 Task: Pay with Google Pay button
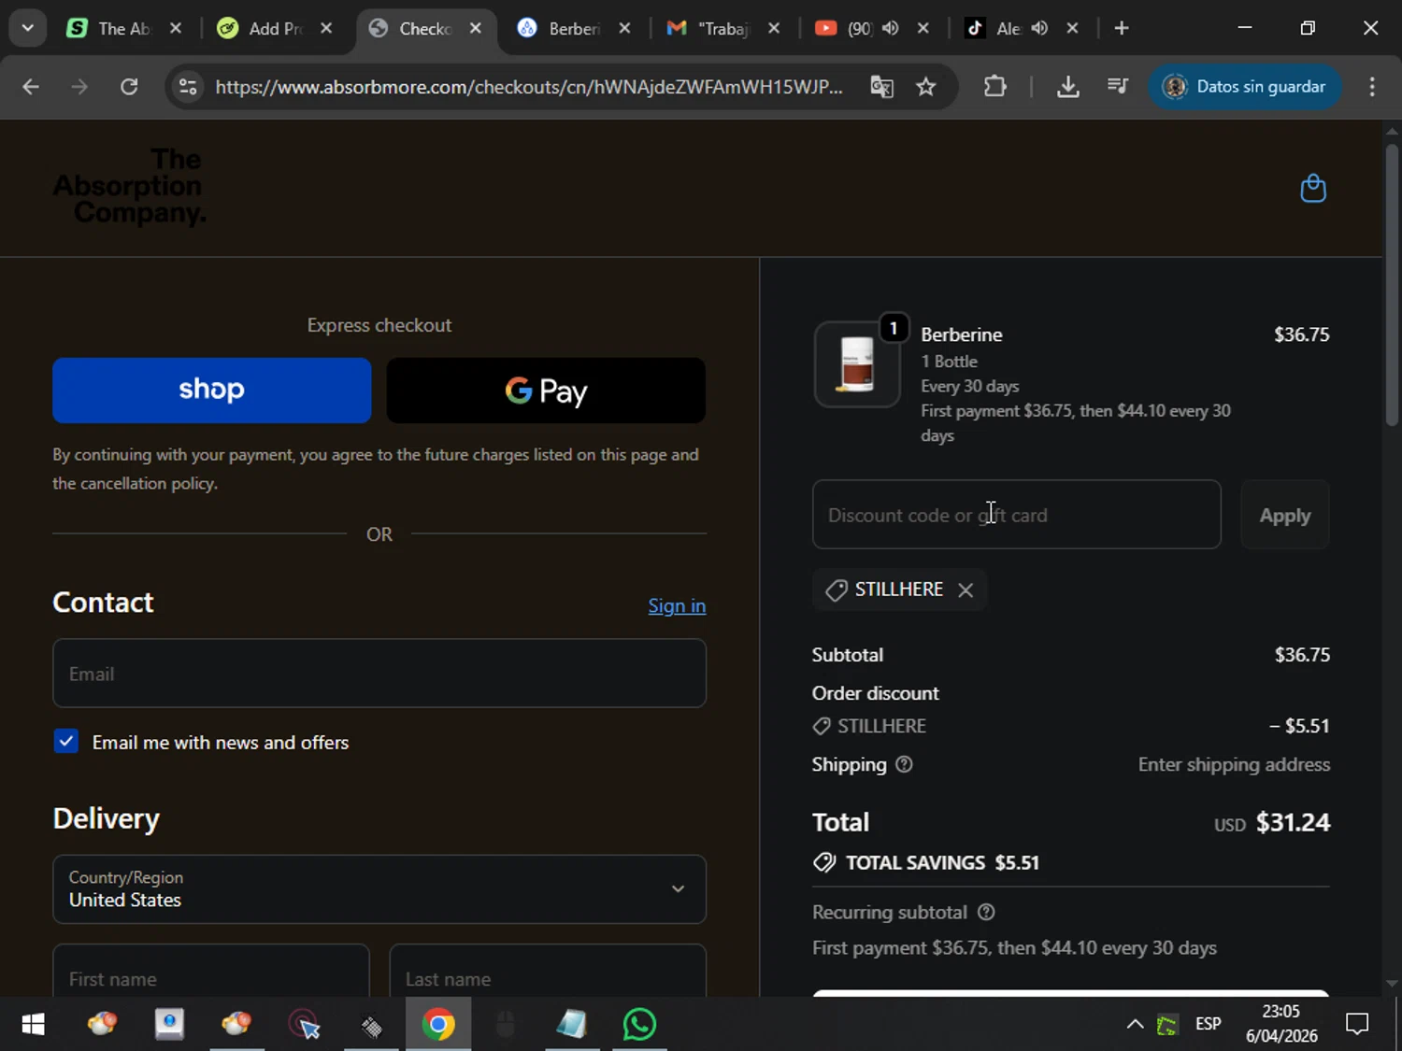[546, 390]
